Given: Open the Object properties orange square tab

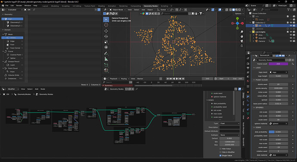Looking at the screenshot, I should pyautogui.click(x=248, y=92).
